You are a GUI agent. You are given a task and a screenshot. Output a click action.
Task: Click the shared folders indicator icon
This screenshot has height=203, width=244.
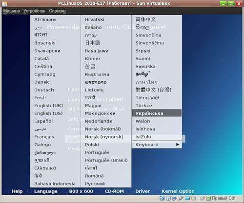tap(187, 198)
